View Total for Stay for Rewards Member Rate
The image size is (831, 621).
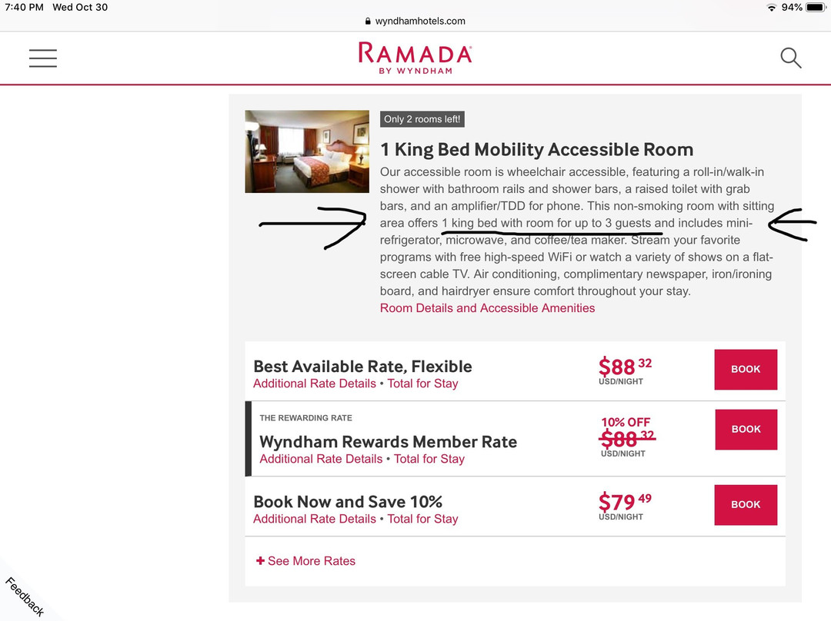pos(429,459)
